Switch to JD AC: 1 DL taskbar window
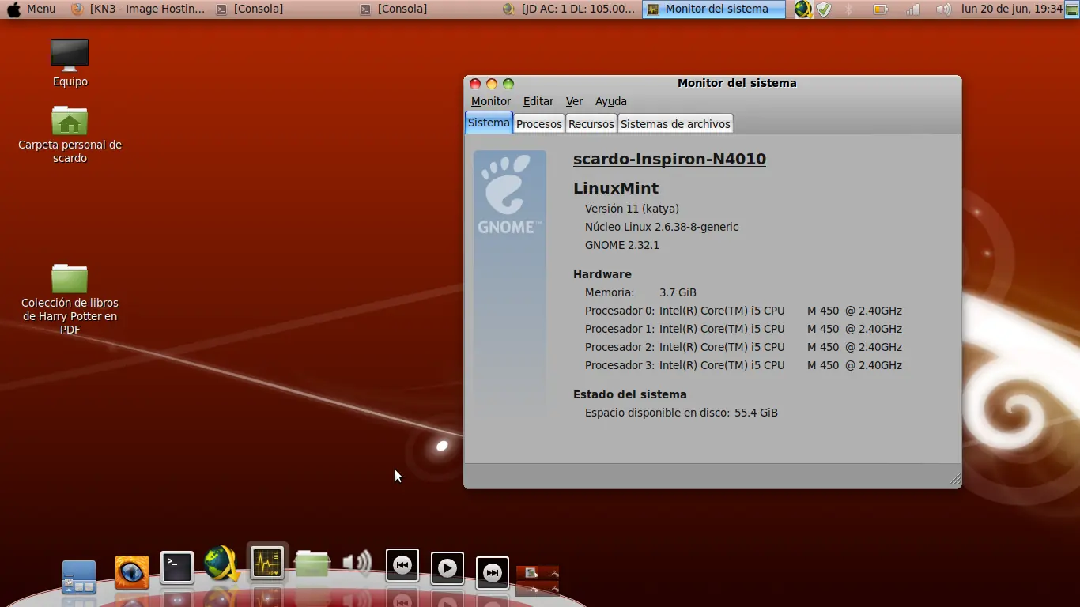Screen dimensions: 1080x607 point(569,9)
